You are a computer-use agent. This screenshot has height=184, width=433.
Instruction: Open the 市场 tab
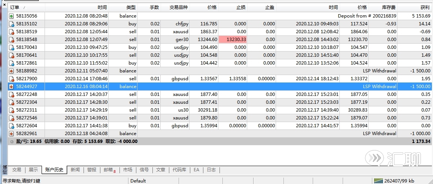(x=128, y=170)
